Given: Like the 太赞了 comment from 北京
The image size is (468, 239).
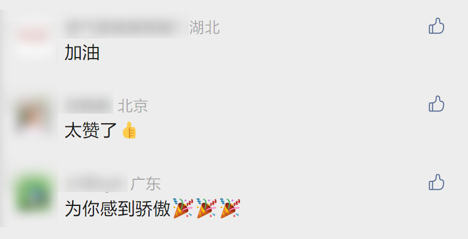Looking at the screenshot, I should point(436,104).
